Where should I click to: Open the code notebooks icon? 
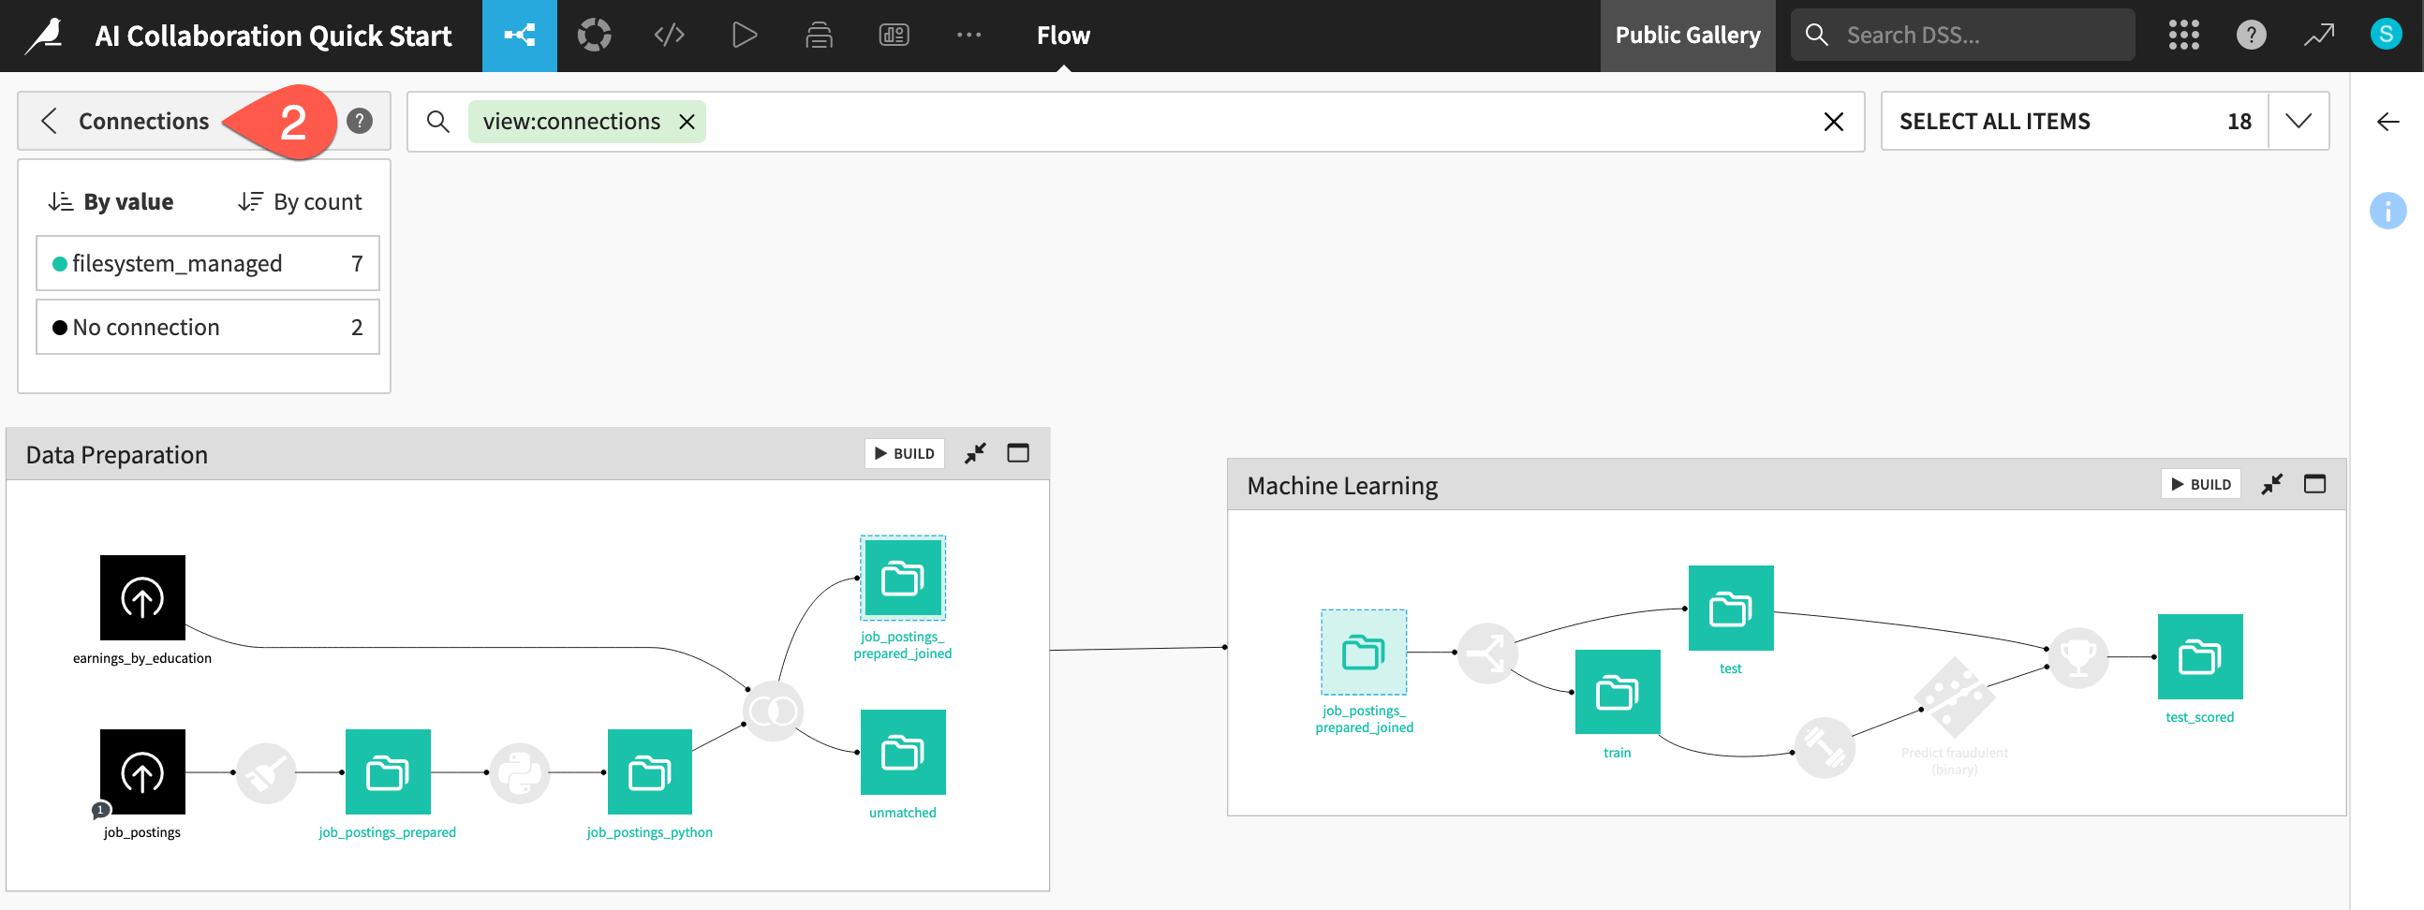[669, 36]
